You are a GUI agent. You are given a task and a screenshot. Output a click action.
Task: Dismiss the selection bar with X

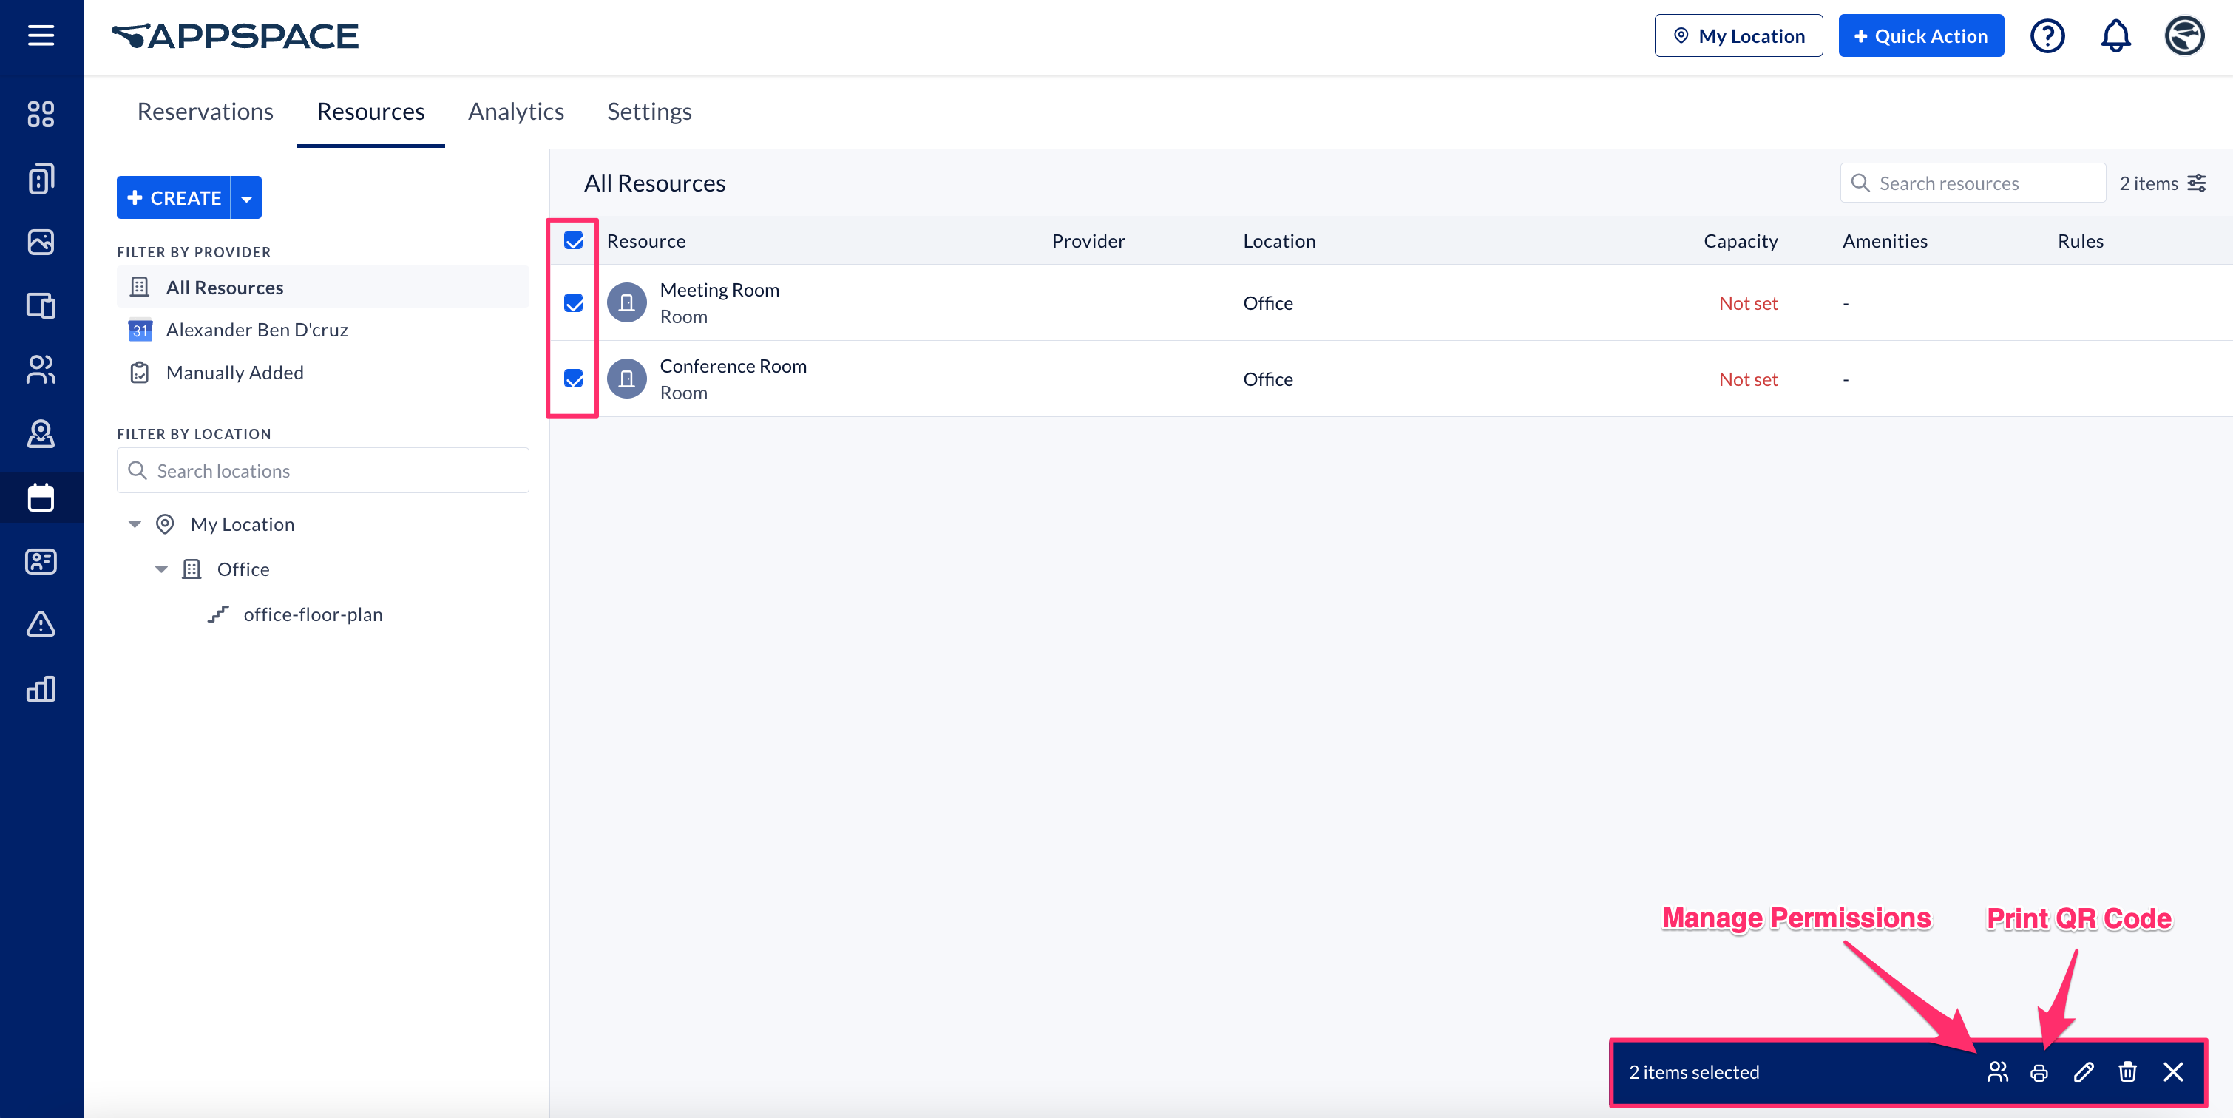click(x=2173, y=1072)
